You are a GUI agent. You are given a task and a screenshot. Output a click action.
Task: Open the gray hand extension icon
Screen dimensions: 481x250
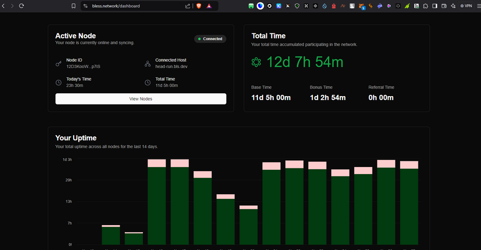click(x=352, y=6)
